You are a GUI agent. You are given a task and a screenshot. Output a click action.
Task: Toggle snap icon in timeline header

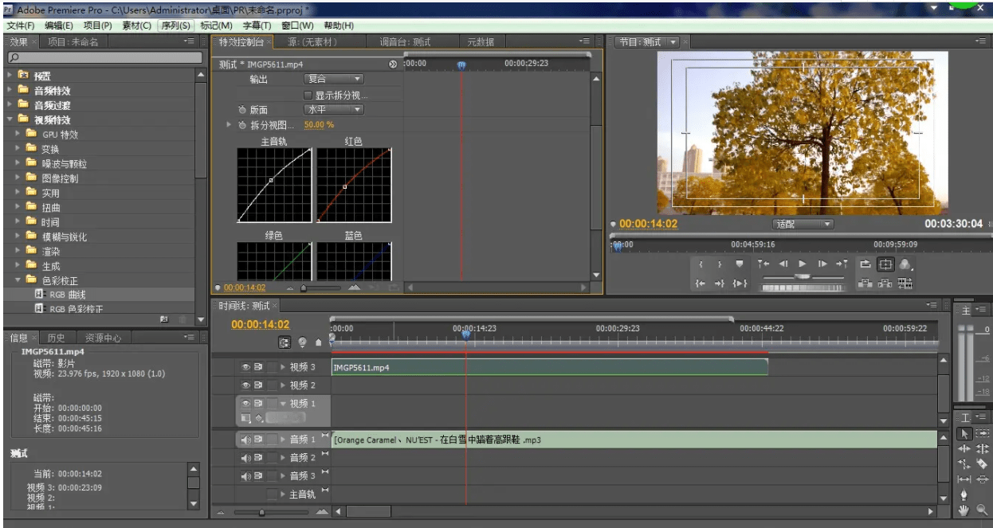[x=285, y=342]
